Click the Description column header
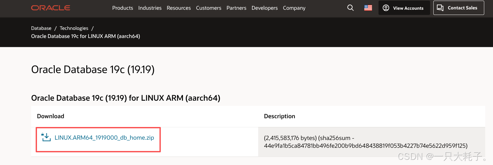The image size is (493, 165). pos(280,116)
